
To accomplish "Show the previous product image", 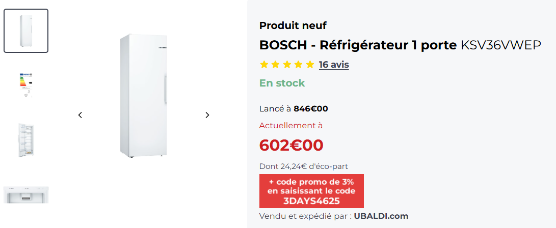I will (x=80, y=115).
